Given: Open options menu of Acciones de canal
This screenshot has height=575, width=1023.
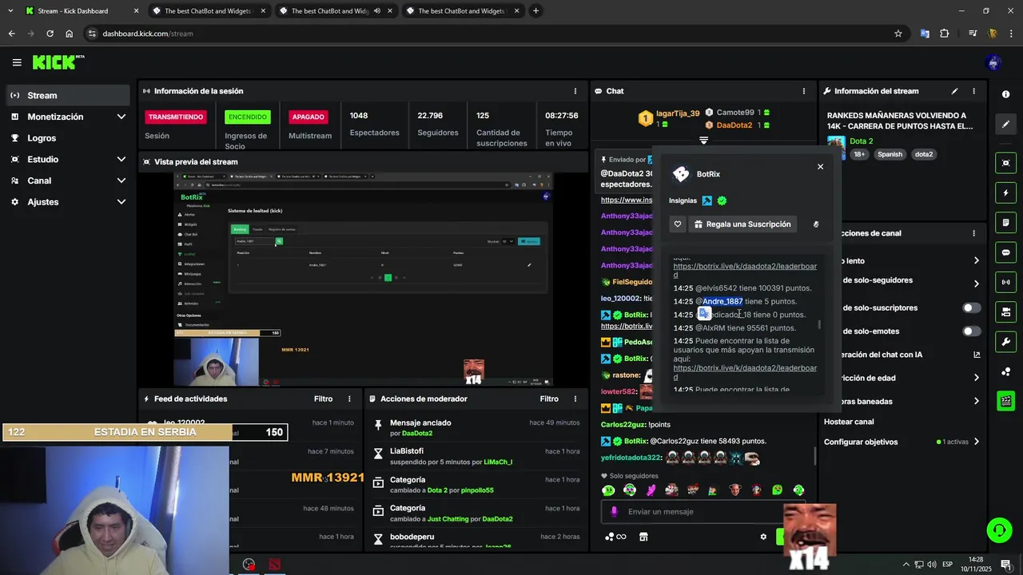Looking at the screenshot, I should pos(973,233).
